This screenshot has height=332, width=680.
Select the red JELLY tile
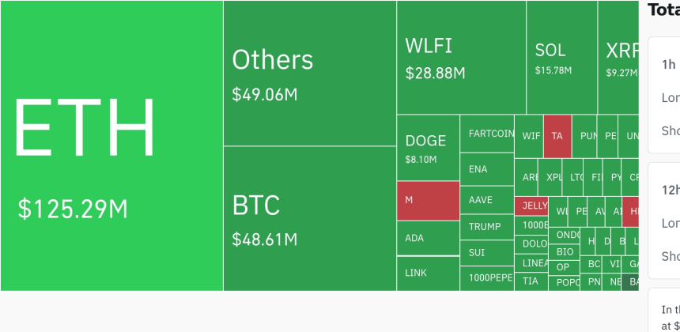531,206
